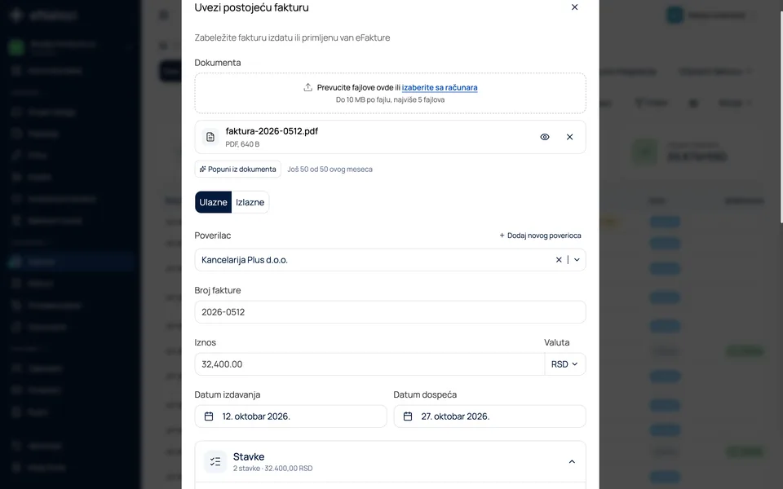This screenshot has height=489, width=783.
Task: Remove the faktura-2026-0512.pdf attachment
Action: (570, 137)
